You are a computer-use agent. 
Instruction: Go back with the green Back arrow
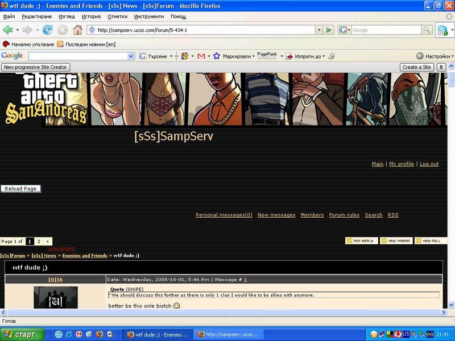[8, 30]
